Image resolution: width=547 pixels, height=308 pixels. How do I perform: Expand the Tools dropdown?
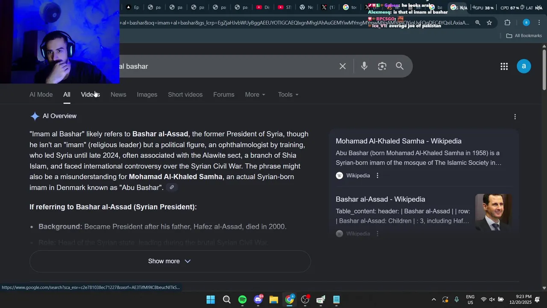click(288, 95)
